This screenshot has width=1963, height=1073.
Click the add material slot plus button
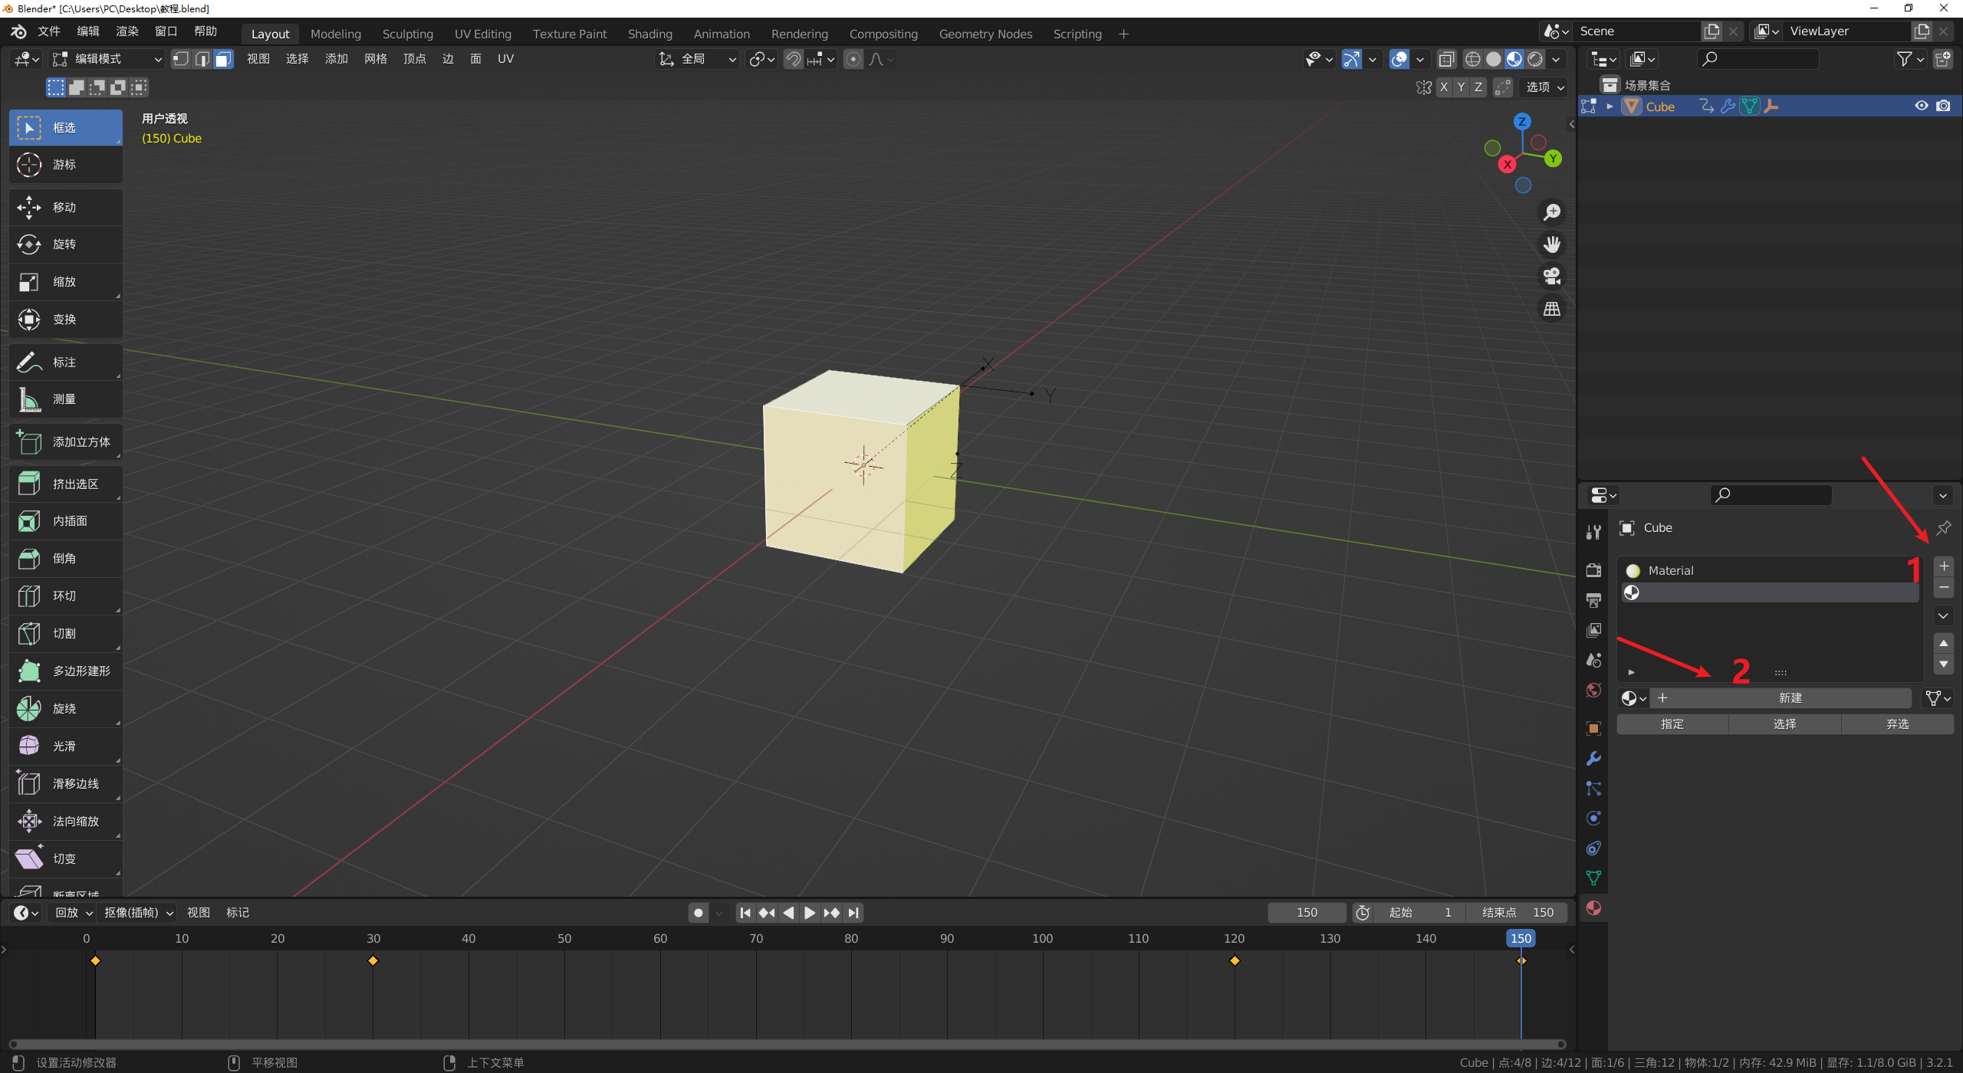tap(1943, 566)
